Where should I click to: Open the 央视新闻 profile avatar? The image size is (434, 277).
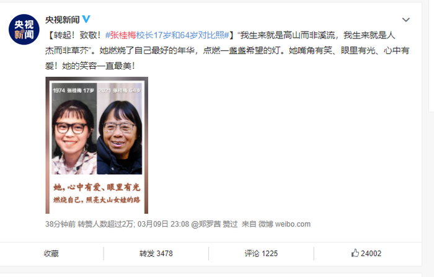point(24,30)
